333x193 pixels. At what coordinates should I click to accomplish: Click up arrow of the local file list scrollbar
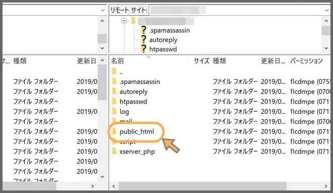pos(102,60)
